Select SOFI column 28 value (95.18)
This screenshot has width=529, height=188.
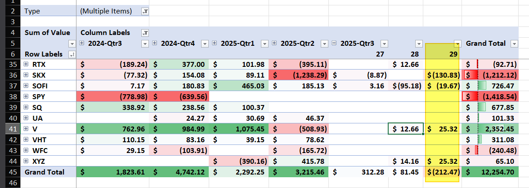pyautogui.click(x=406, y=86)
